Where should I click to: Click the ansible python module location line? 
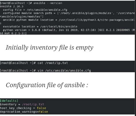[x=69, y=20]
